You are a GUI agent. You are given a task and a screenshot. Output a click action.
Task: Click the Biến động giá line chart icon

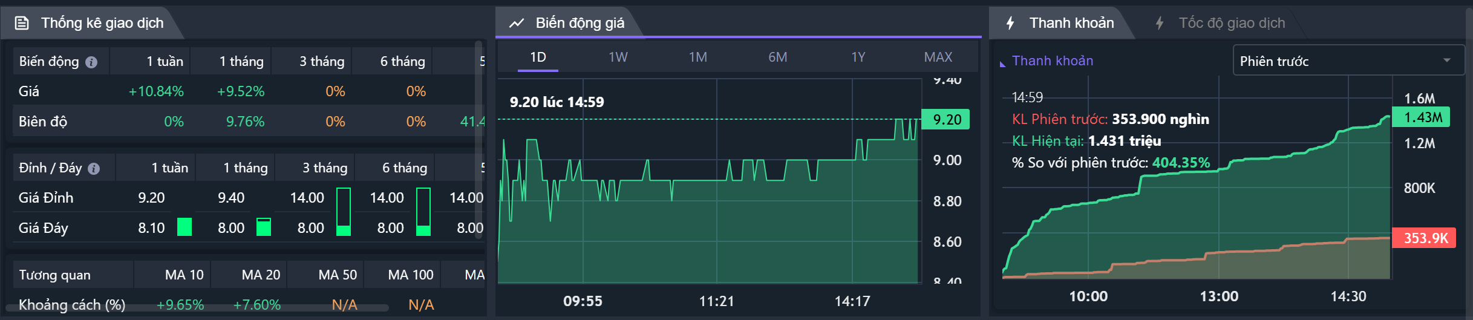[x=516, y=23]
